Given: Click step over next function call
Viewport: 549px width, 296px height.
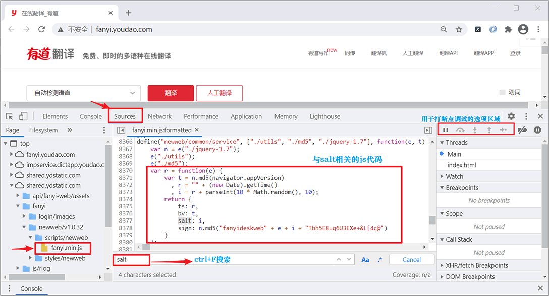Looking at the screenshot, I should click(460, 130).
